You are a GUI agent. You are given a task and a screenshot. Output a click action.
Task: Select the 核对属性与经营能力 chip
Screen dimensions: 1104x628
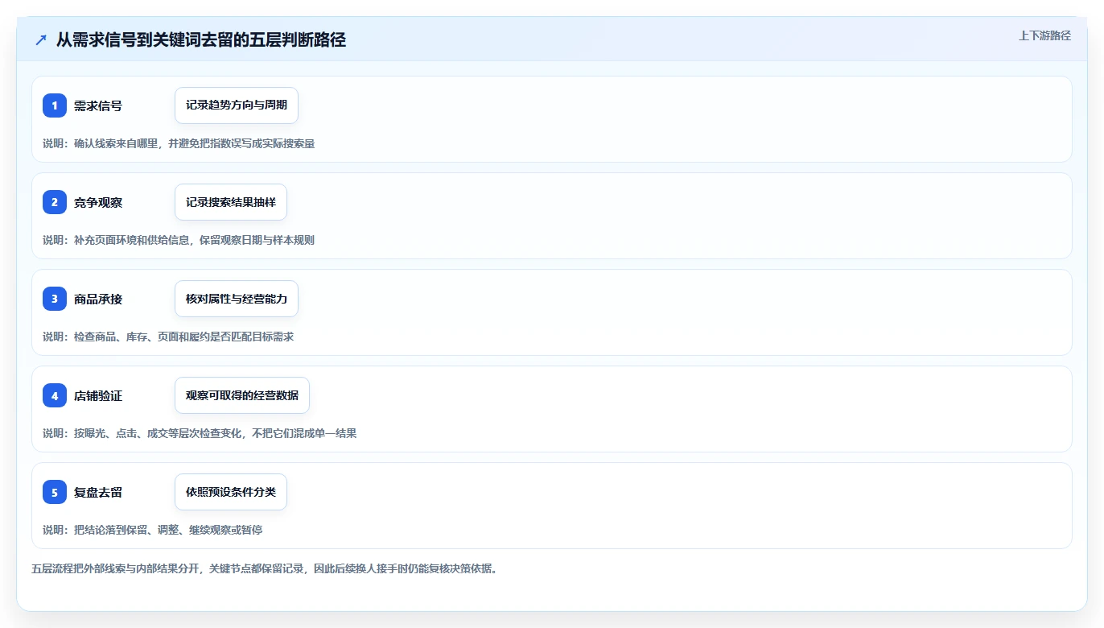coord(237,299)
